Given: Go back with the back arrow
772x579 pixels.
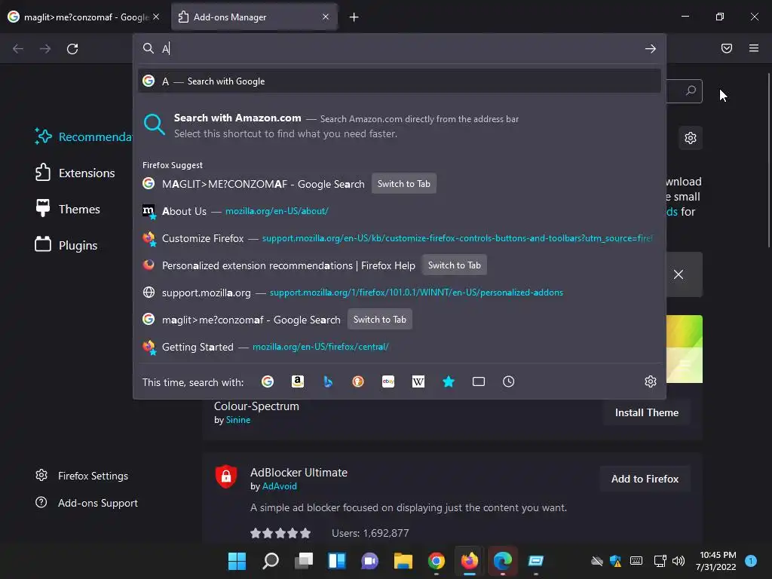Looking at the screenshot, I should pyautogui.click(x=18, y=49).
